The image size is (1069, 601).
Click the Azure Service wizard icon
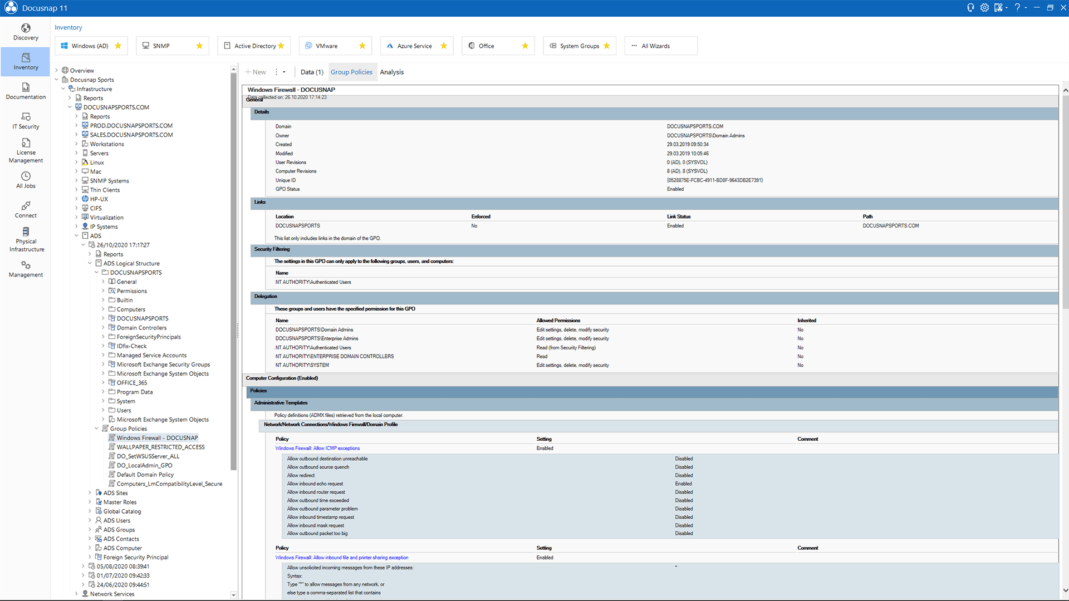(390, 46)
